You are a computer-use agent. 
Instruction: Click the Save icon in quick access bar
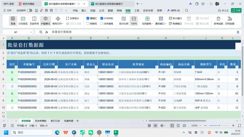tap(36, 10)
